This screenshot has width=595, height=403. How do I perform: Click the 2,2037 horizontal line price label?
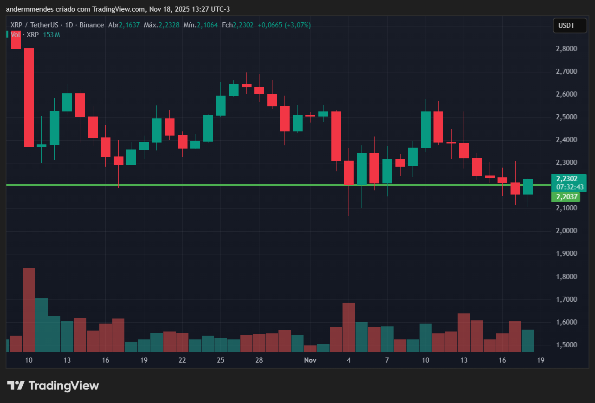(567, 197)
